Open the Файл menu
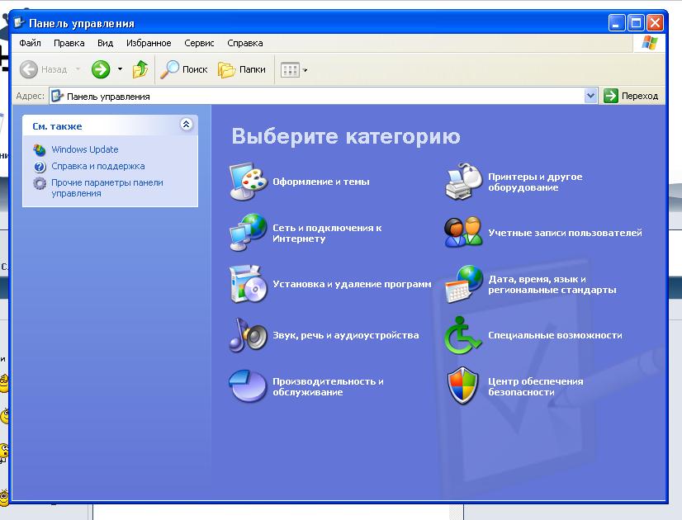682x520 pixels. (30, 43)
